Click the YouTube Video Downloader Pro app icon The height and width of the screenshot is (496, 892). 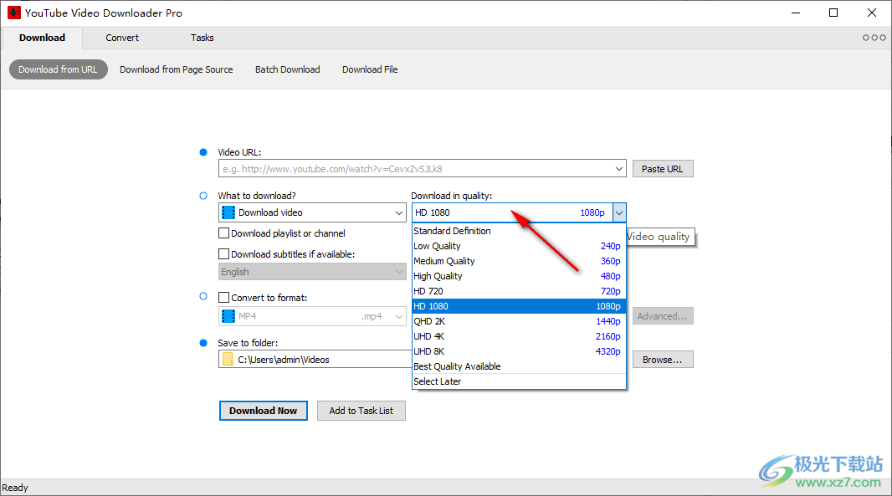click(13, 13)
